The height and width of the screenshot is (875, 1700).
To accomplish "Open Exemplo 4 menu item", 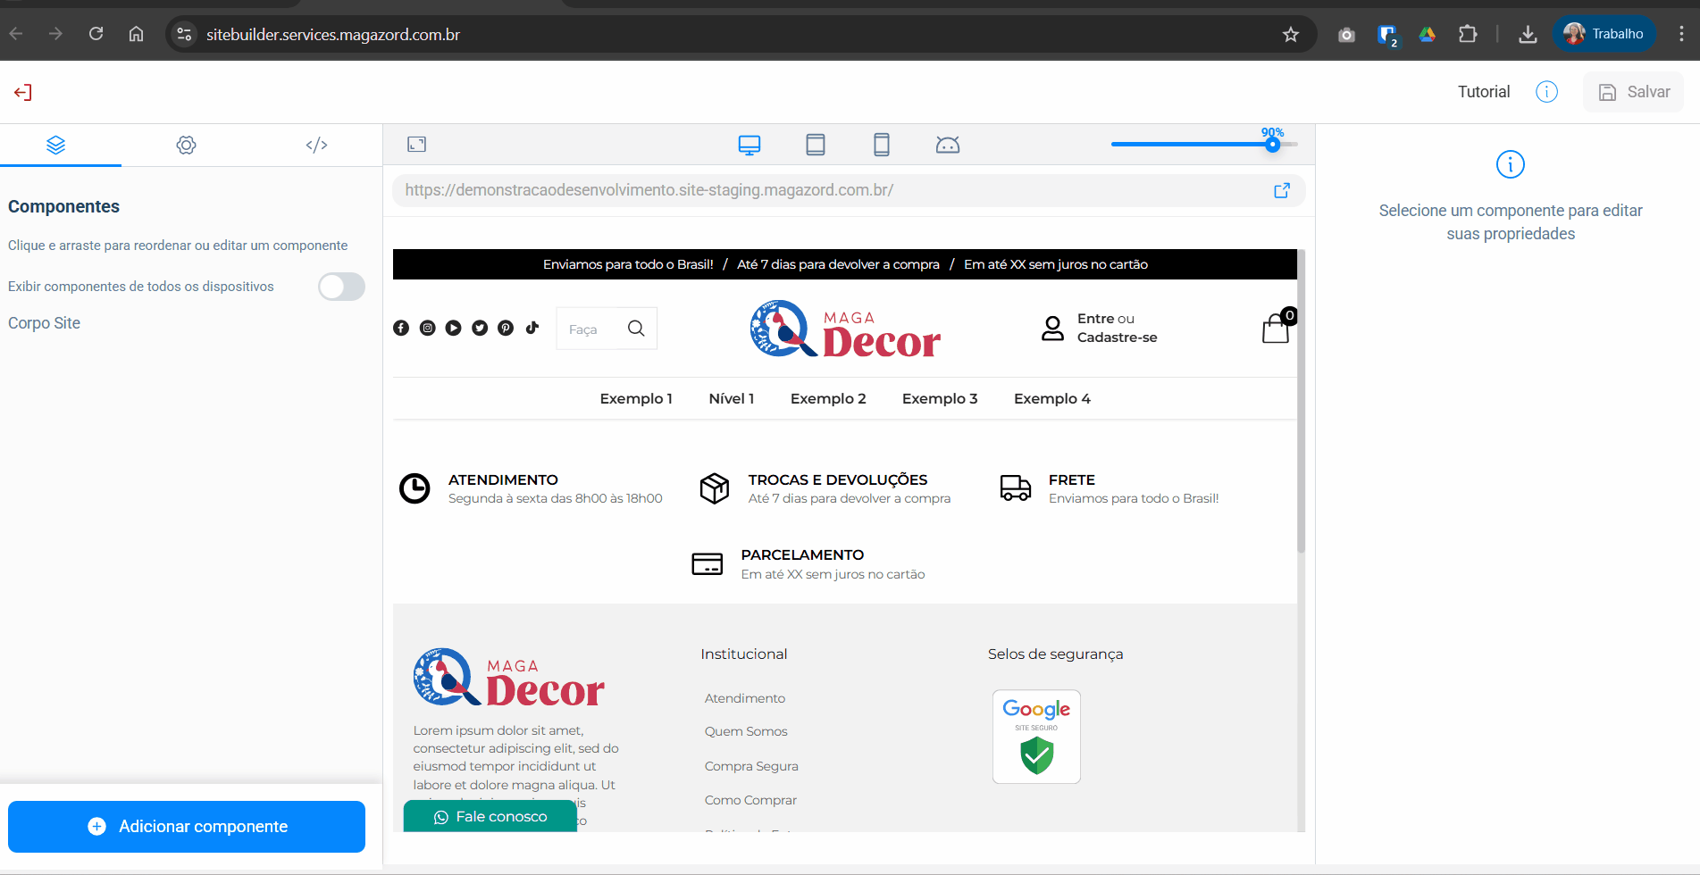I will coord(1052,398).
